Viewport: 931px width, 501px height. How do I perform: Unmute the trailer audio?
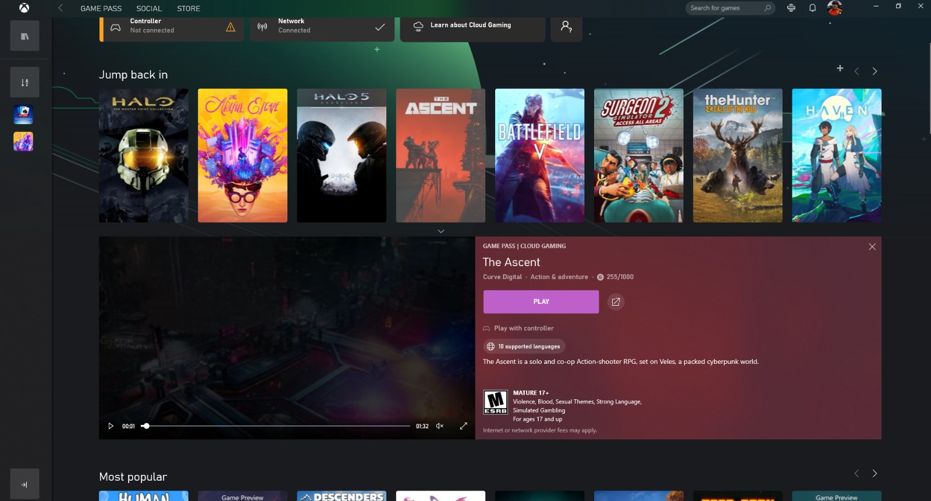[440, 426]
